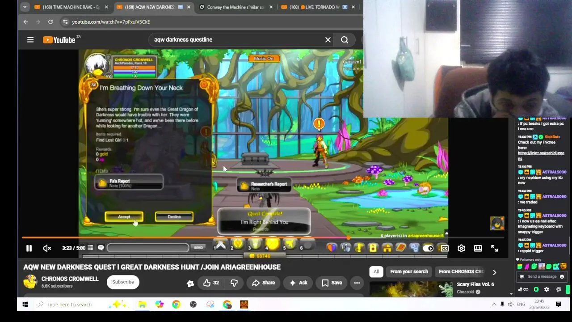Open the CHRONOS CROMWELL channel name link
Screen dimensions: 572x322
70,279
